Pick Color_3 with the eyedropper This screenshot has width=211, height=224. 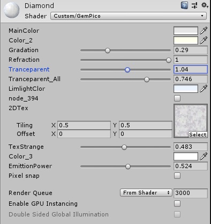(x=204, y=156)
